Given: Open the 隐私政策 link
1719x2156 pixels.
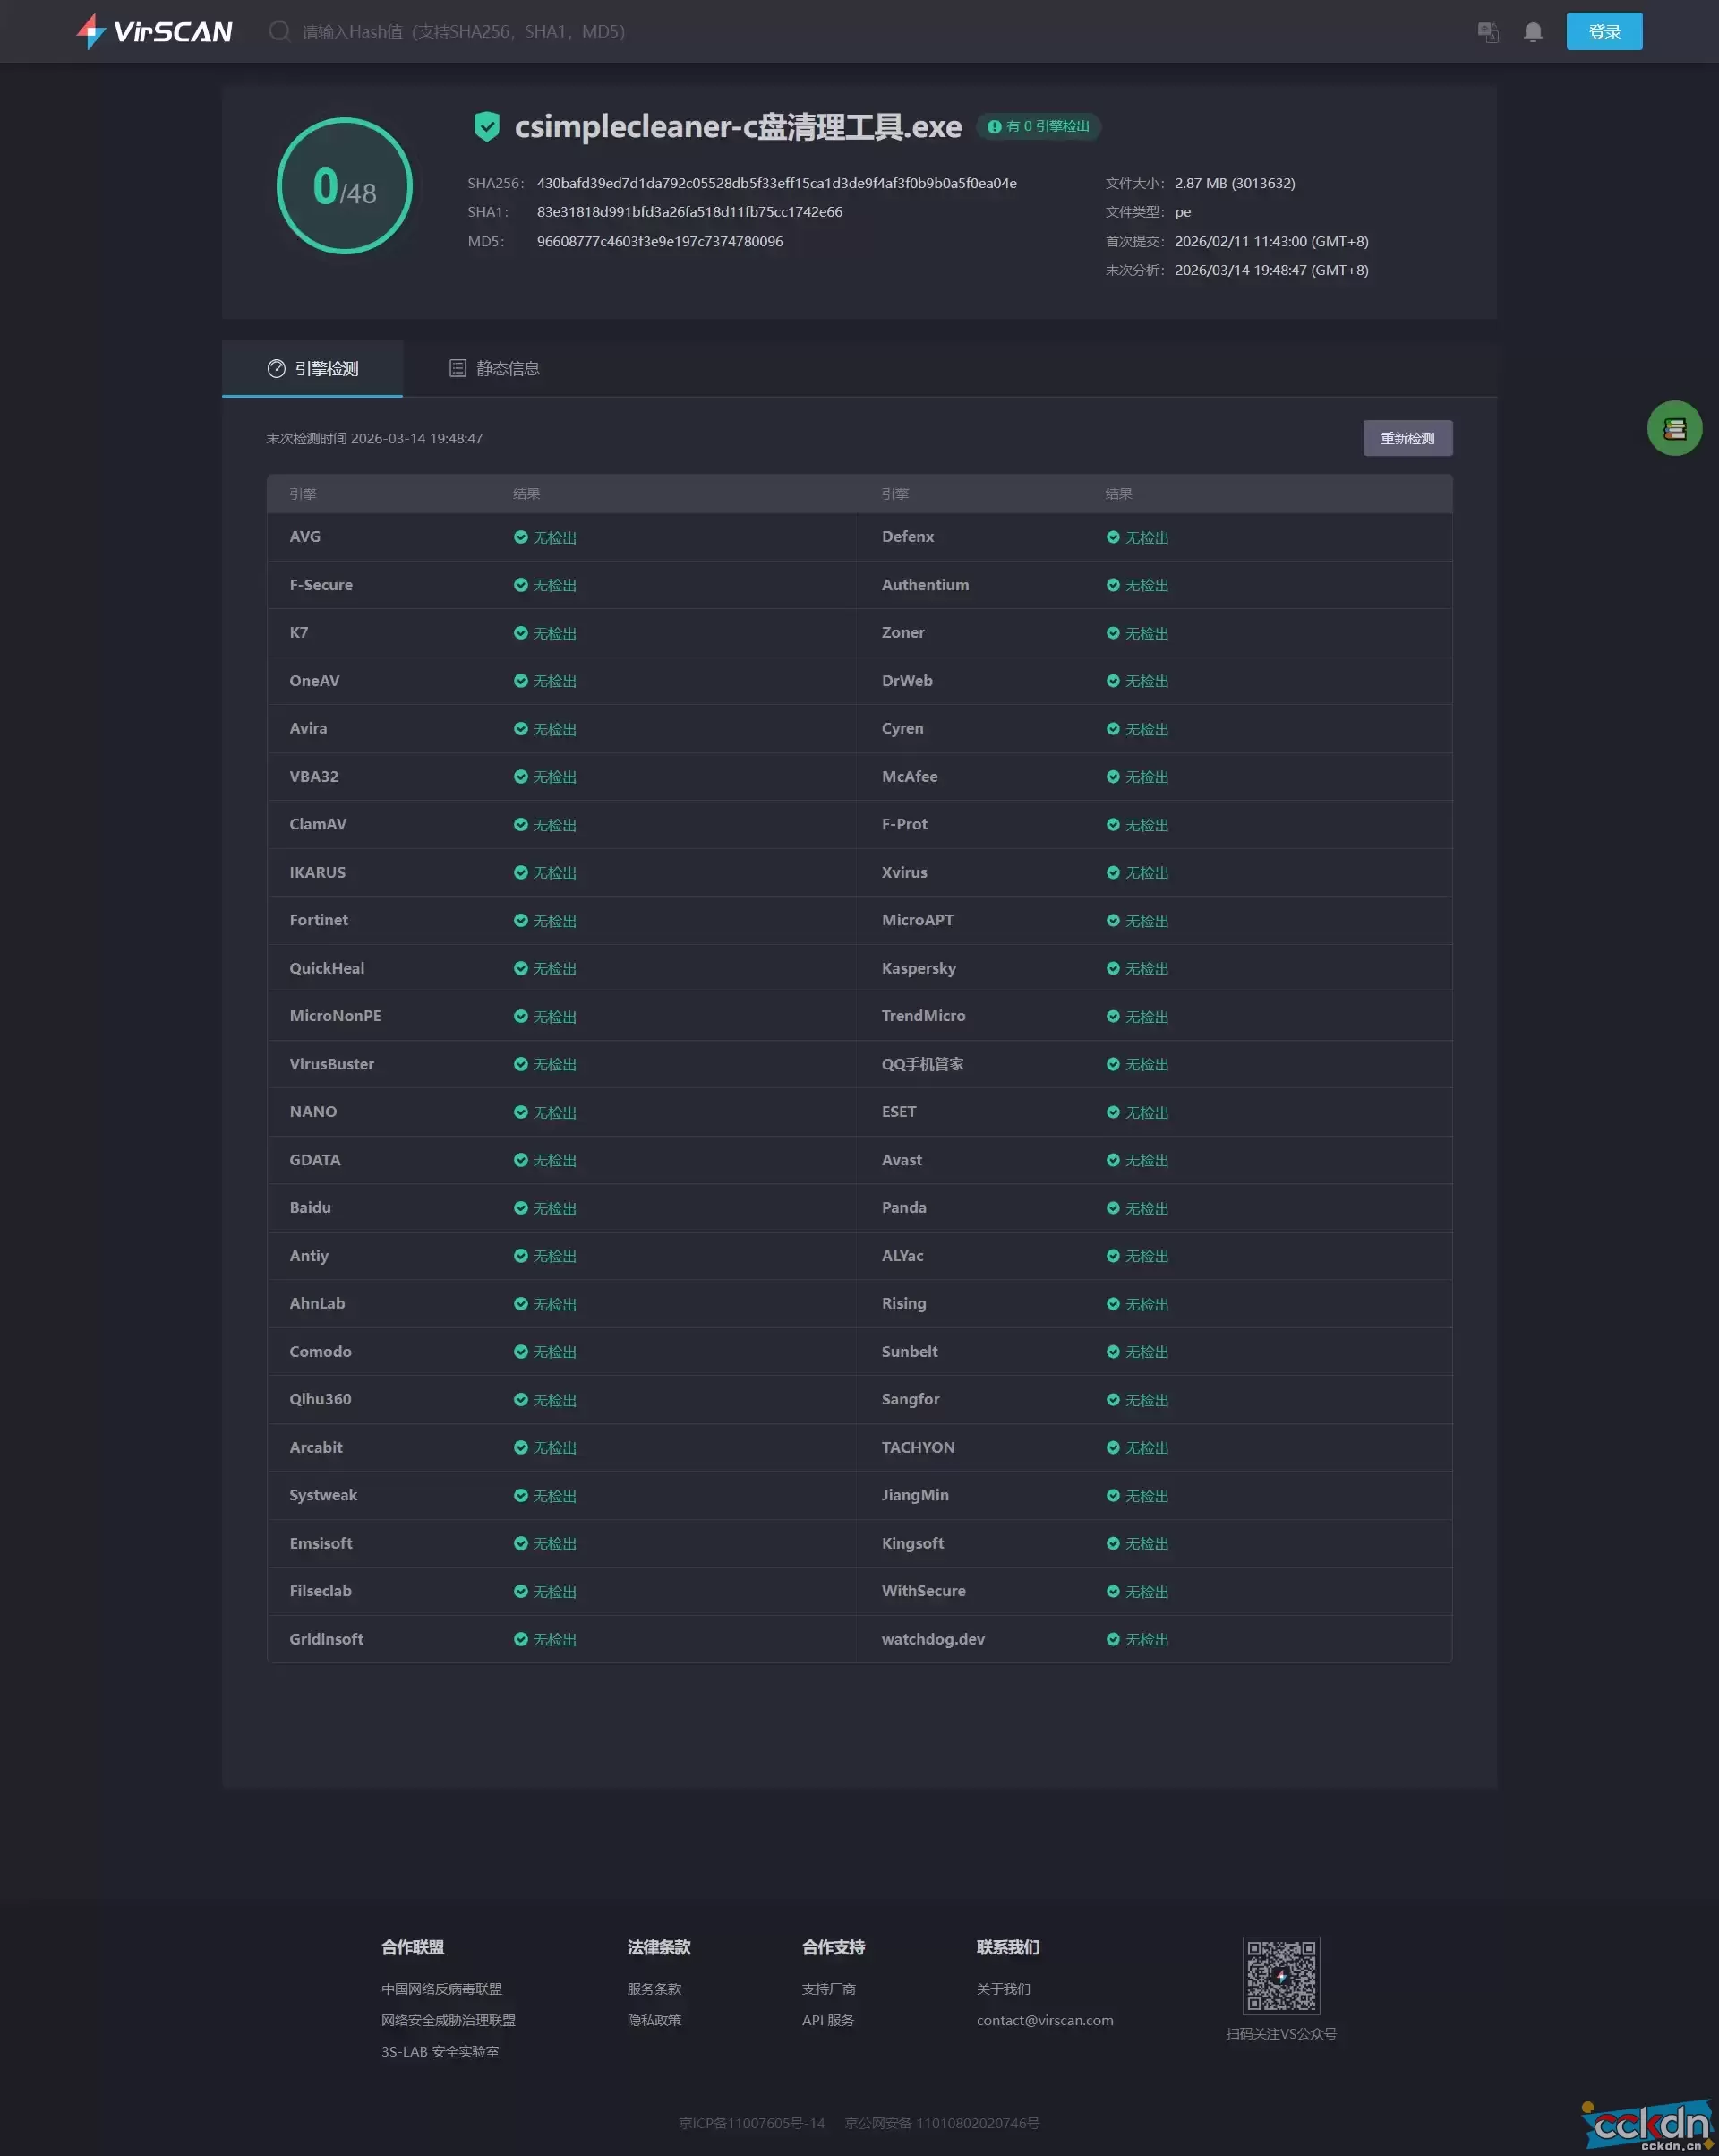Looking at the screenshot, I should 654,2020.
